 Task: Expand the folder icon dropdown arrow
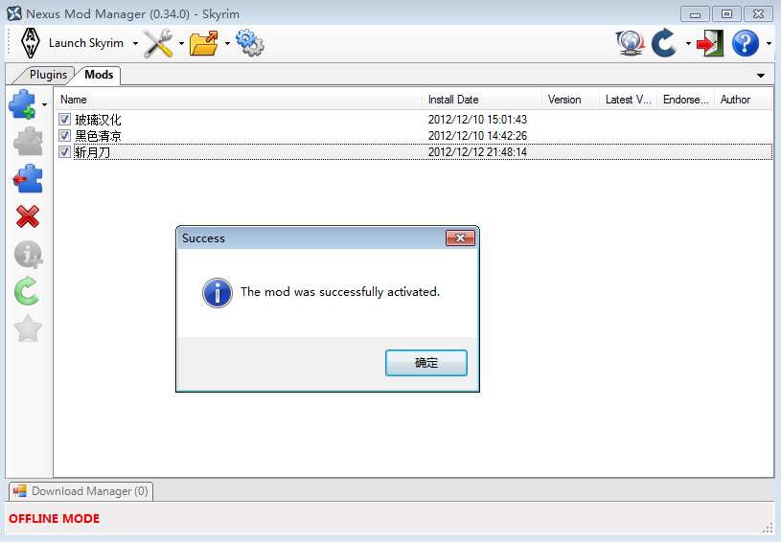pyautogui.click(x=228, y=44)
